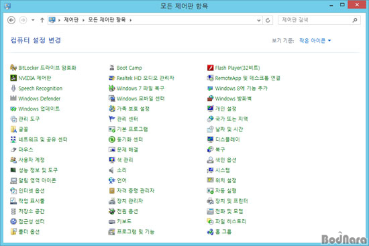Open Windows 8에 기능 추가 link
369x246 pixels.
[x=242, y=88]
